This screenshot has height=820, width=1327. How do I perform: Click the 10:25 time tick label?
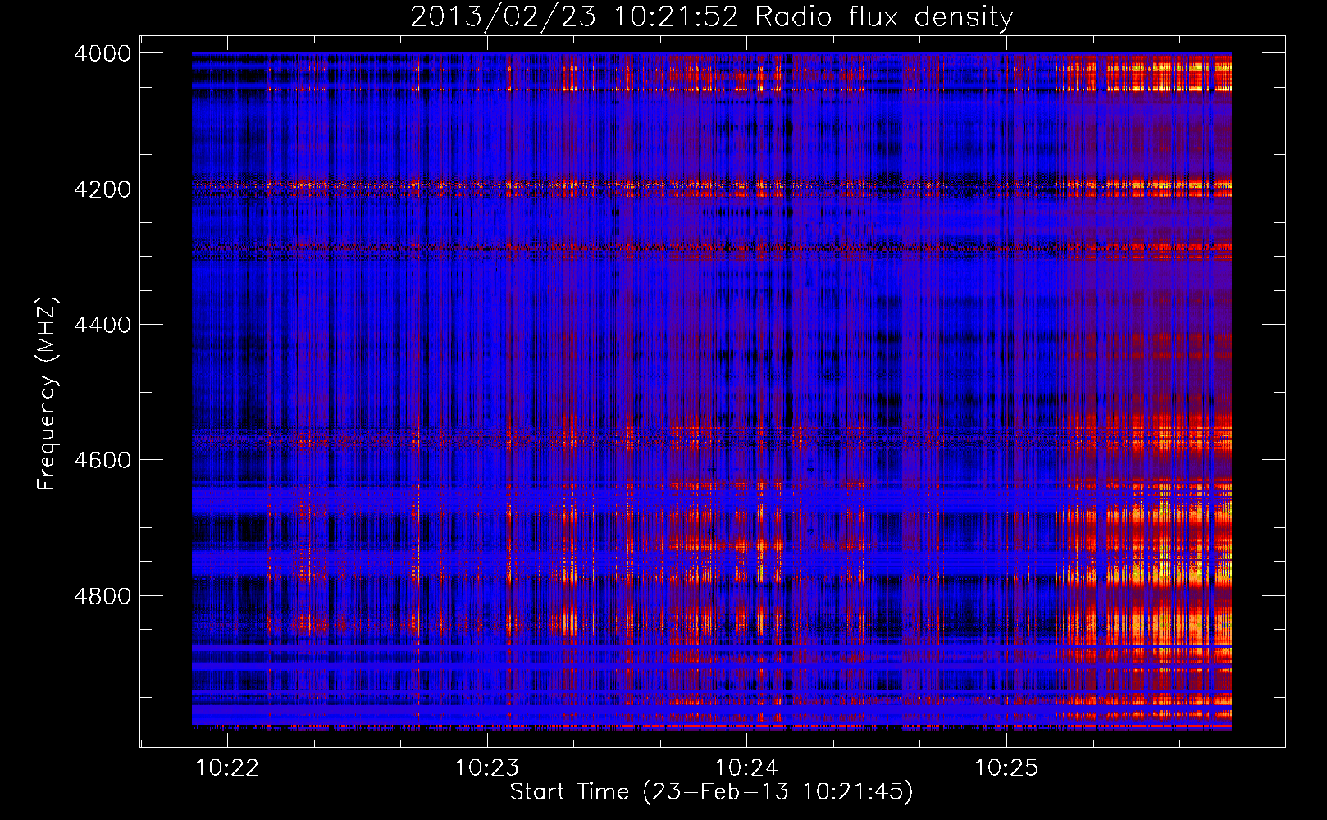1006,768
